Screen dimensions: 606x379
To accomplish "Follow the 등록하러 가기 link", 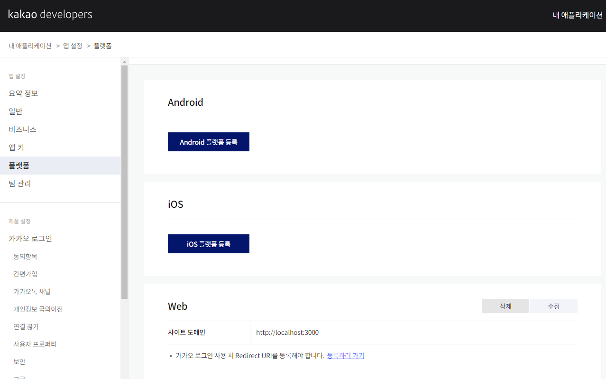I will tap(345, 356).
